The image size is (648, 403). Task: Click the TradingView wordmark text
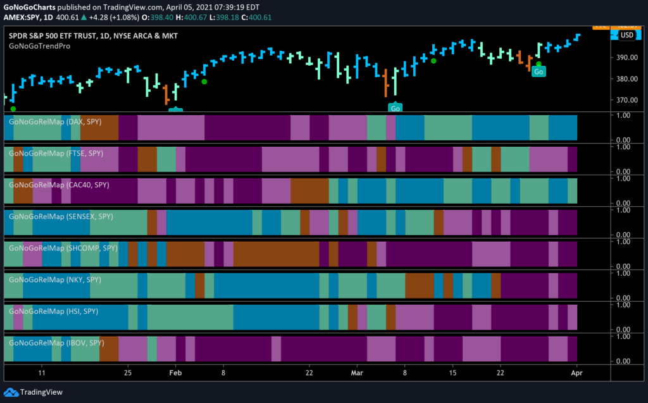41,392
